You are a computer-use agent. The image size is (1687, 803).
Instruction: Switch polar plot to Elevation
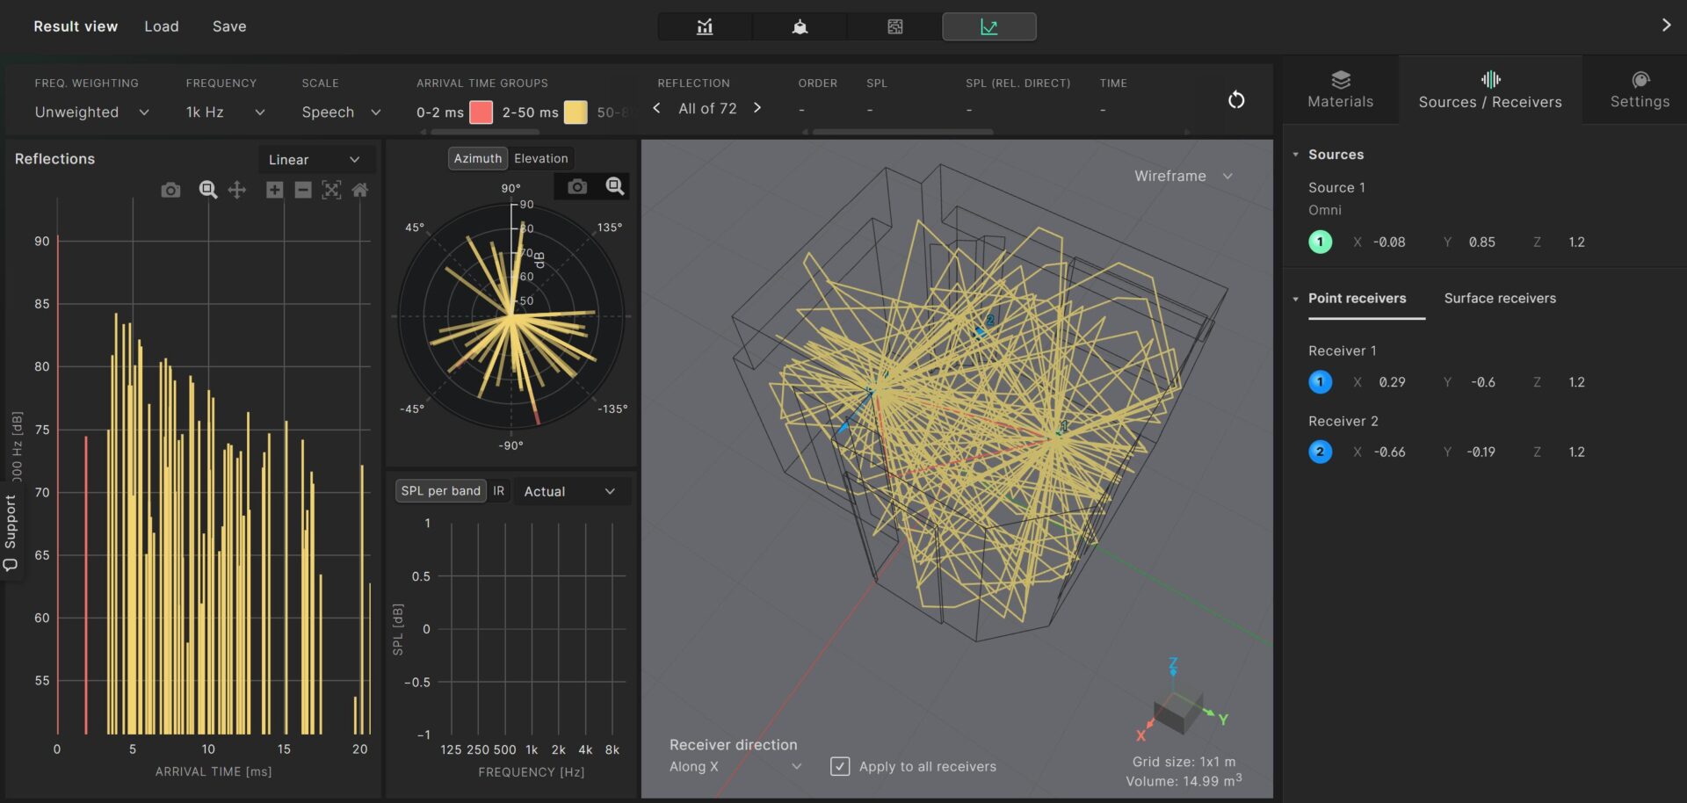click(541, 158)
